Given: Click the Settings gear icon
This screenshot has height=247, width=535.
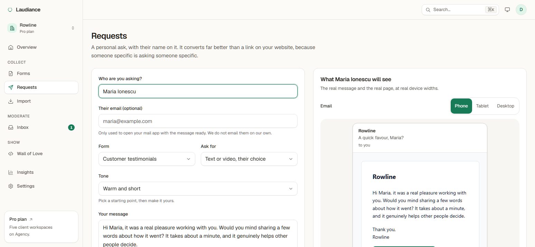Looking at the screenshot, I should 11,186.
